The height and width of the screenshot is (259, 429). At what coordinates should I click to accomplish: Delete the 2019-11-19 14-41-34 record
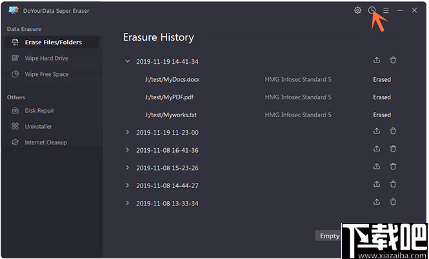[393, 60]
